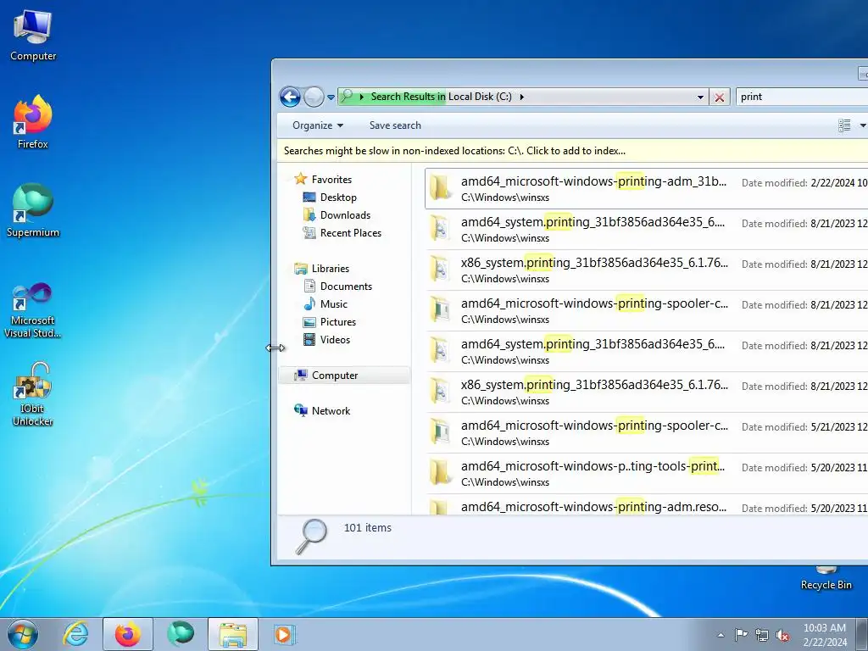Open the Supermium desktop shortcut
868x651 pixels.
[x=33, y=210]
